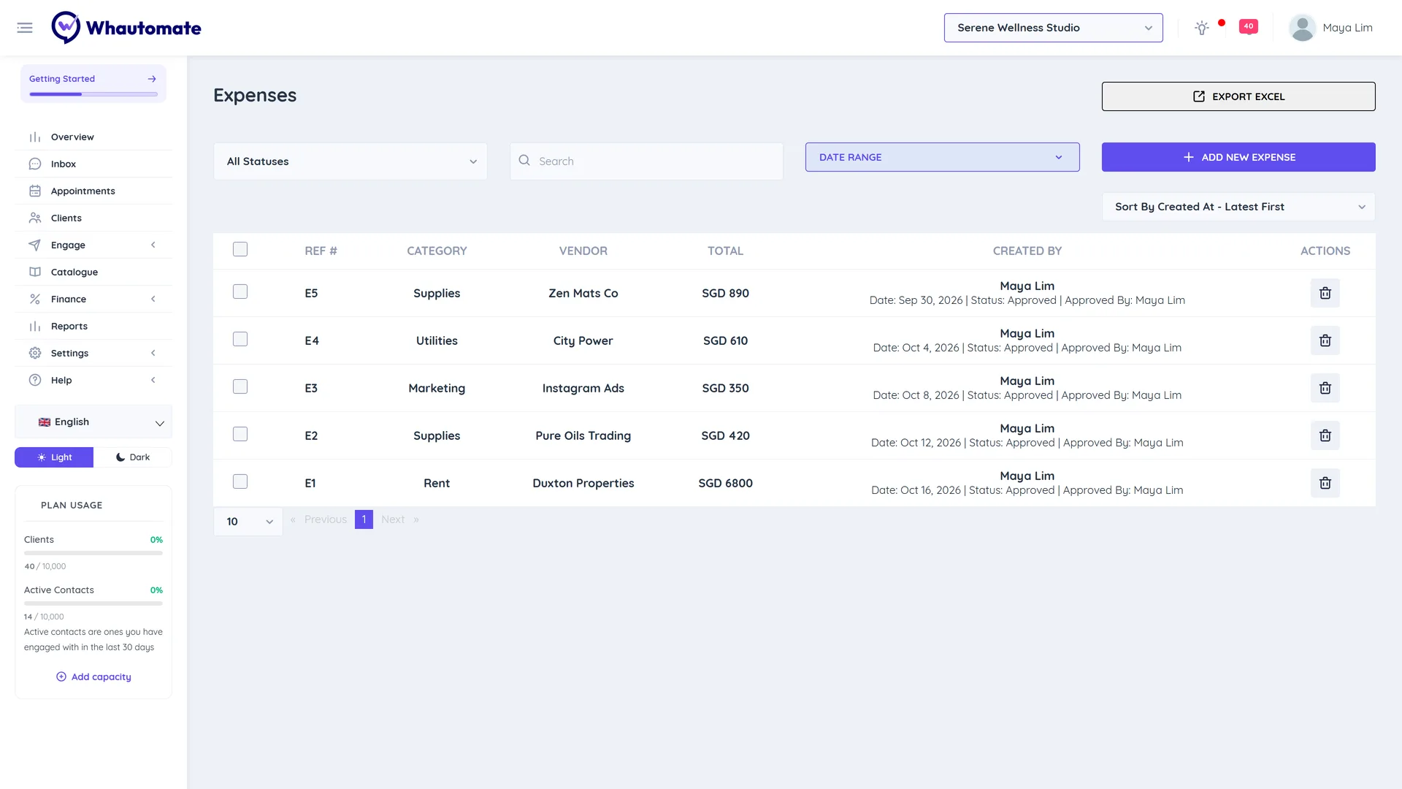
Task: Open Clients in sidebar
Action: [93, 218]
